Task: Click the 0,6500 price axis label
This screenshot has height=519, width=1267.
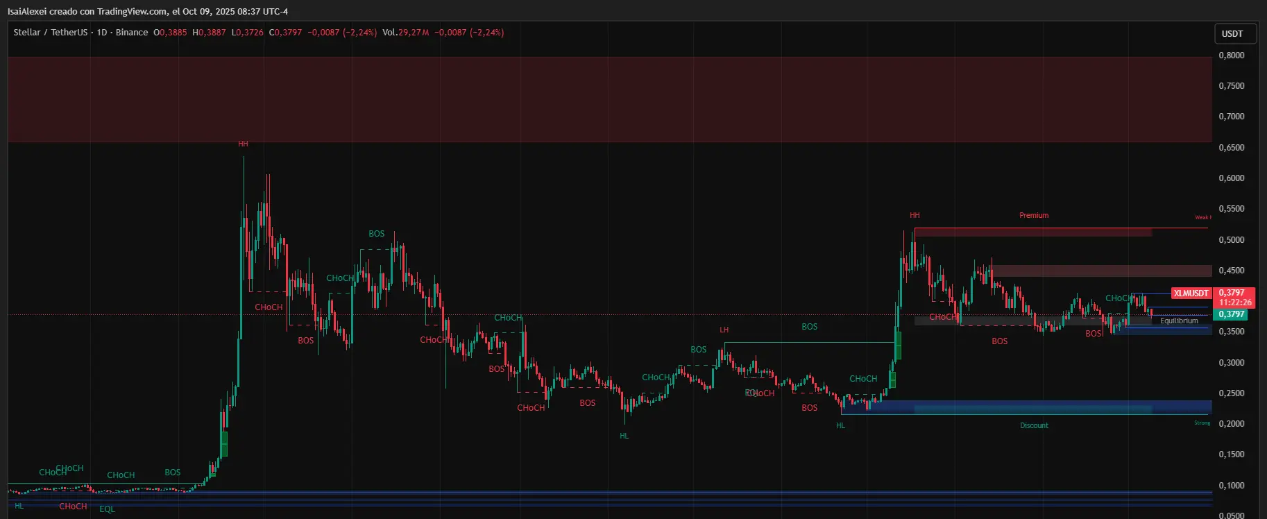Action: tap(1232, 148)
